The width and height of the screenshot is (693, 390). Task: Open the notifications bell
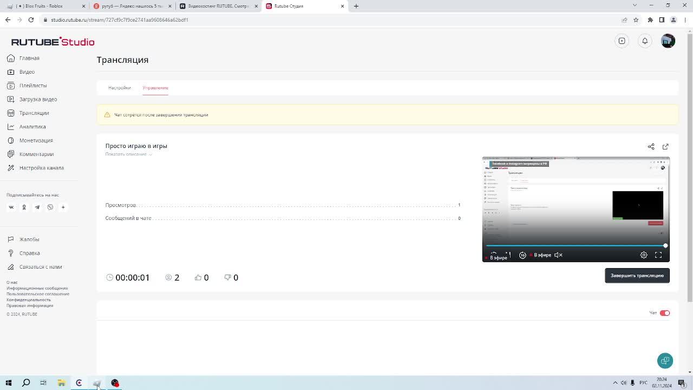point(645,41)
